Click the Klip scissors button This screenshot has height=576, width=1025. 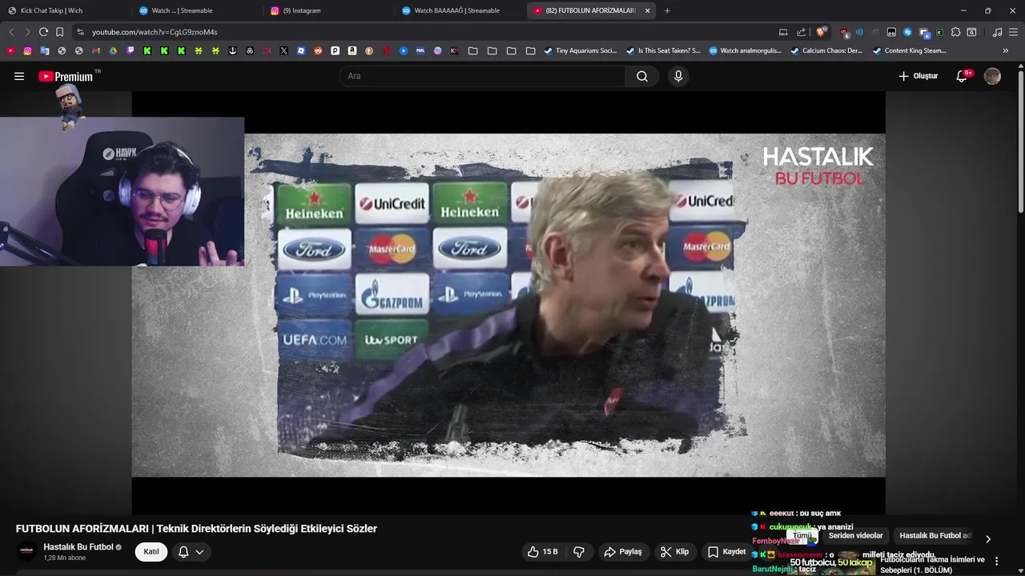pos(674,552)
